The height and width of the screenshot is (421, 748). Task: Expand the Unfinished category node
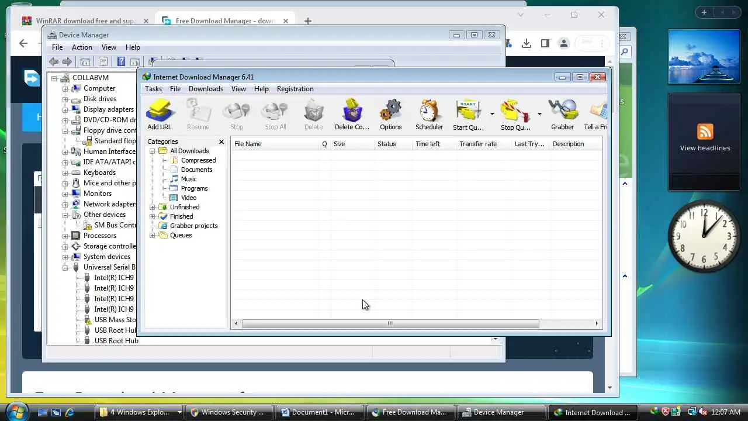coord(153,207)
